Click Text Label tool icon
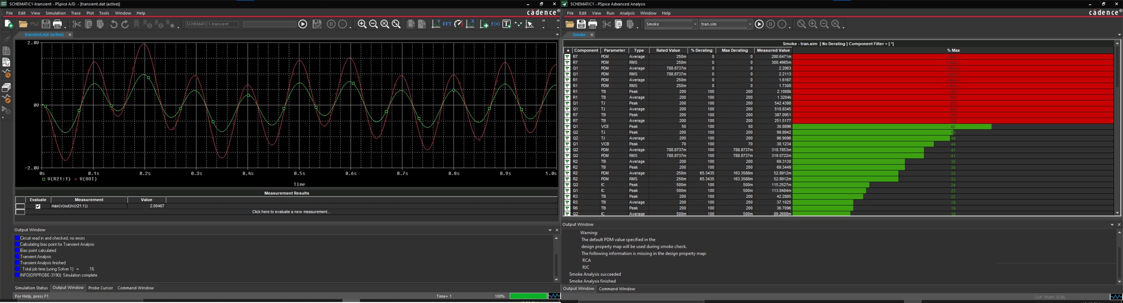The image size is (1123, 303). 507,25
